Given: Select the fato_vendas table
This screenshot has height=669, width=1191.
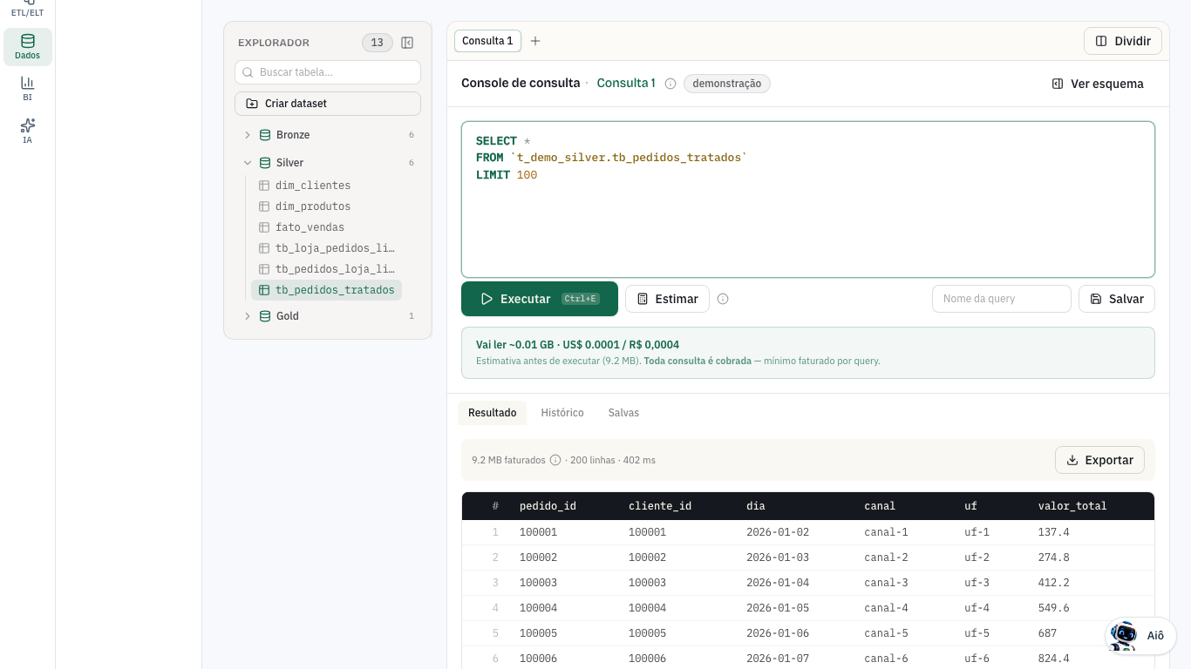Looking at the screenshot, I should [x=327, y=227].
